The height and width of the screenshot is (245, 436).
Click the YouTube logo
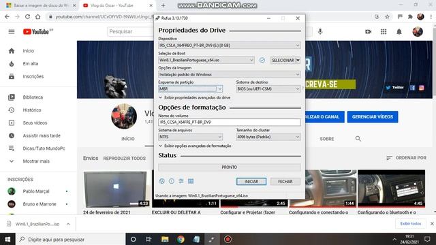click(x=36, y=32)
